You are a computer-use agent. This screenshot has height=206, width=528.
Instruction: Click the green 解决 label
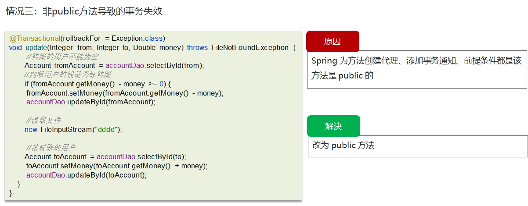pos(333,126)
